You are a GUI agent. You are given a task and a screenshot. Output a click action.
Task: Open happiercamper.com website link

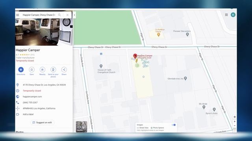32,97
